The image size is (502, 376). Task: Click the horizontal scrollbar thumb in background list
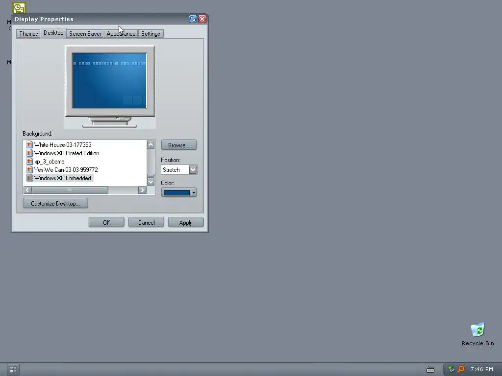tap(70, 190)
